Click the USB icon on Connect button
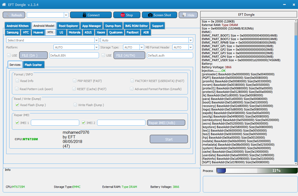 coord(84,15)
